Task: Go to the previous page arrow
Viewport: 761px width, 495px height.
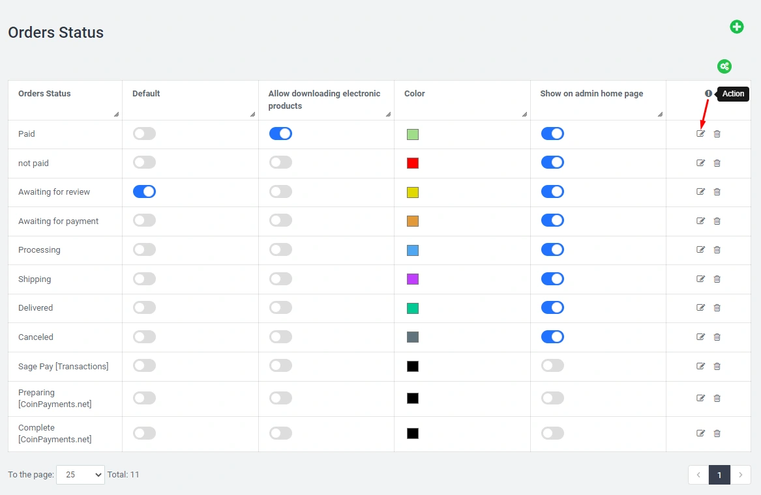Action: click(x=698, y=475)
